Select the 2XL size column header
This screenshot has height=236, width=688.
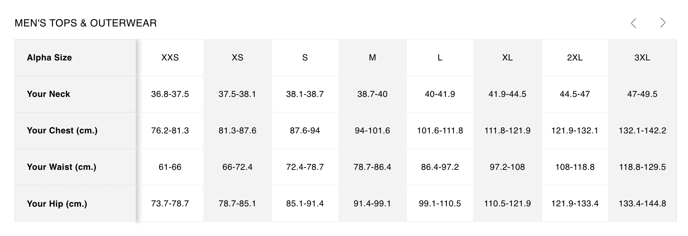[575, 58]
